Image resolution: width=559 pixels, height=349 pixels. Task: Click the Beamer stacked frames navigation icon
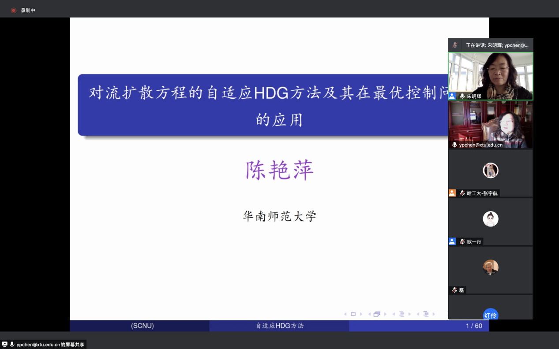pos(377,314)
